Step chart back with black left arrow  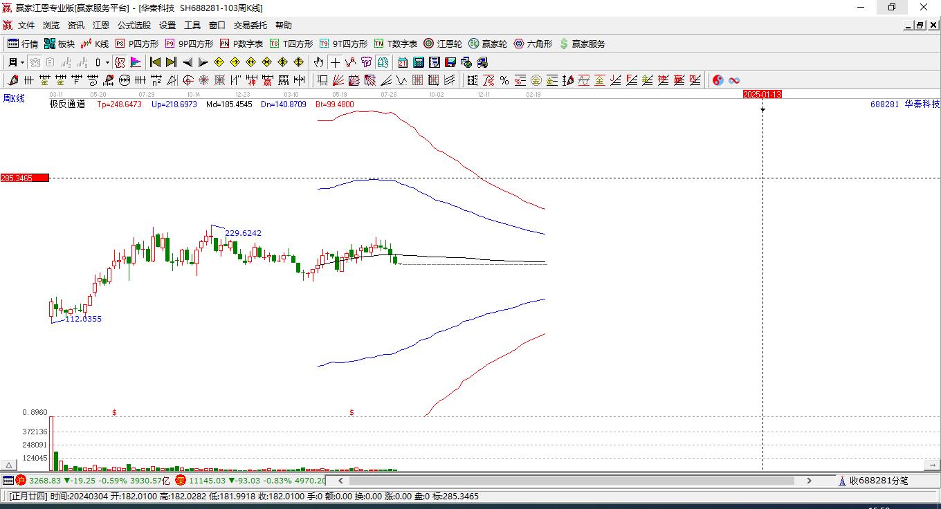pos(187,62)
